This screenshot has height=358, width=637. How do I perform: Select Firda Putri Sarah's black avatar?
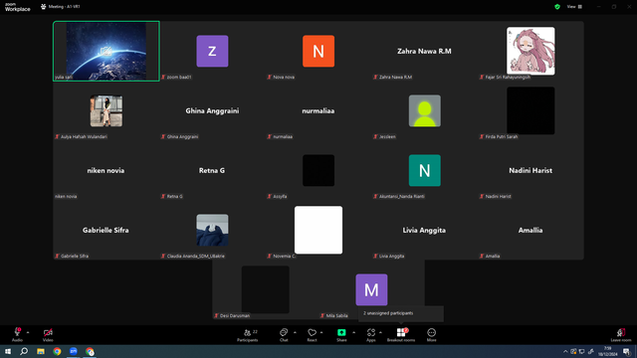click(x=531, y=110)
